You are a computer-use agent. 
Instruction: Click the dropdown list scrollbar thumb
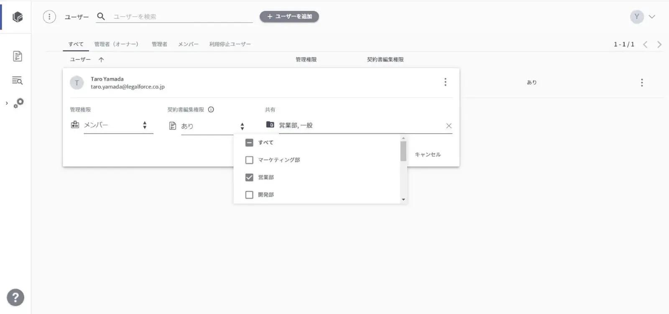(403, 151)
